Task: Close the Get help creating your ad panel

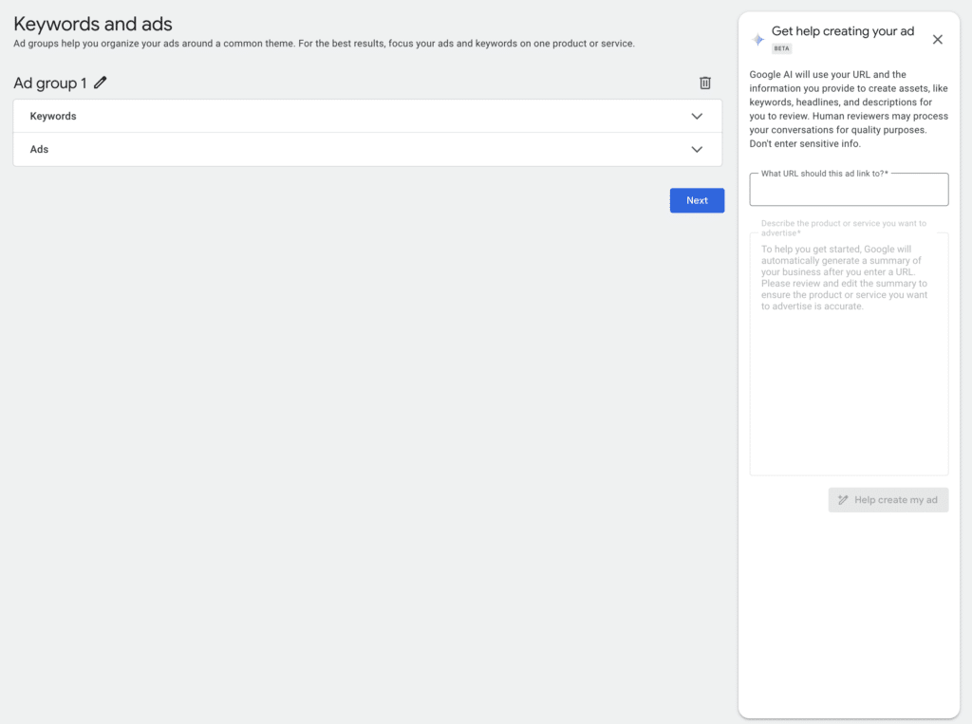Action: (938, 40)
